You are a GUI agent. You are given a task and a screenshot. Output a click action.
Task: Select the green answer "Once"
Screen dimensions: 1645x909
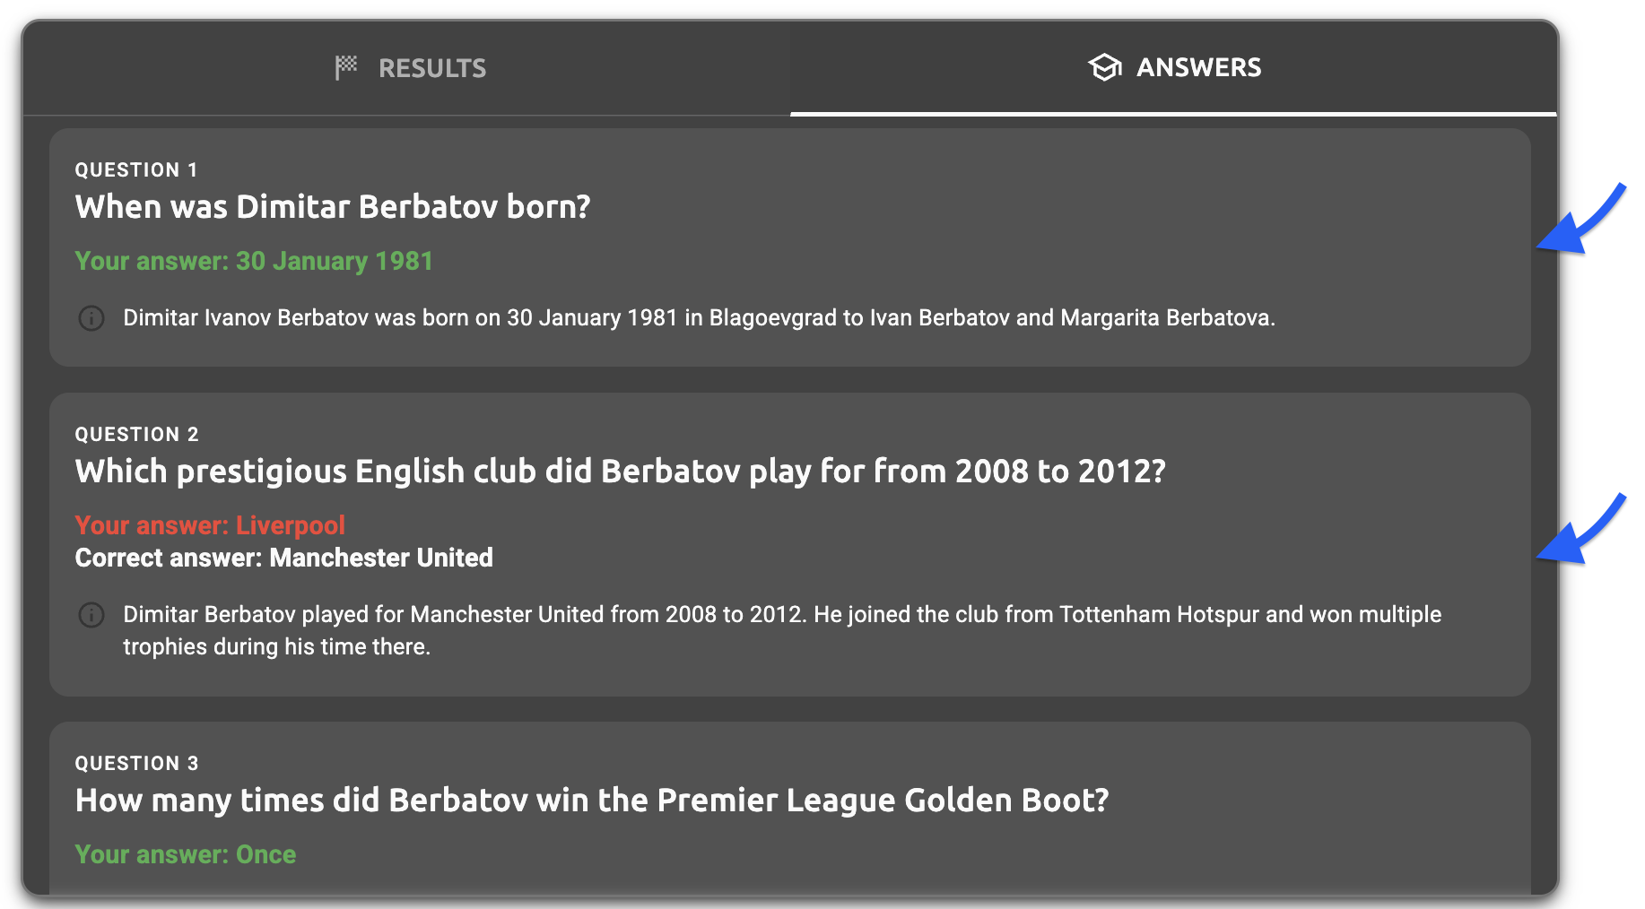point(186,854)
